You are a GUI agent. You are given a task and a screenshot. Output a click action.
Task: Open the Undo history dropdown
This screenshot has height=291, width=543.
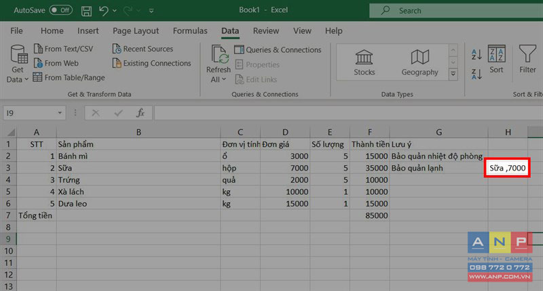click(115, 11)
